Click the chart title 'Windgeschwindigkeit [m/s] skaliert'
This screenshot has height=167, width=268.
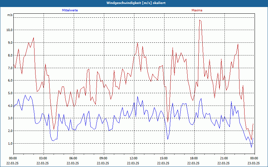136,3
